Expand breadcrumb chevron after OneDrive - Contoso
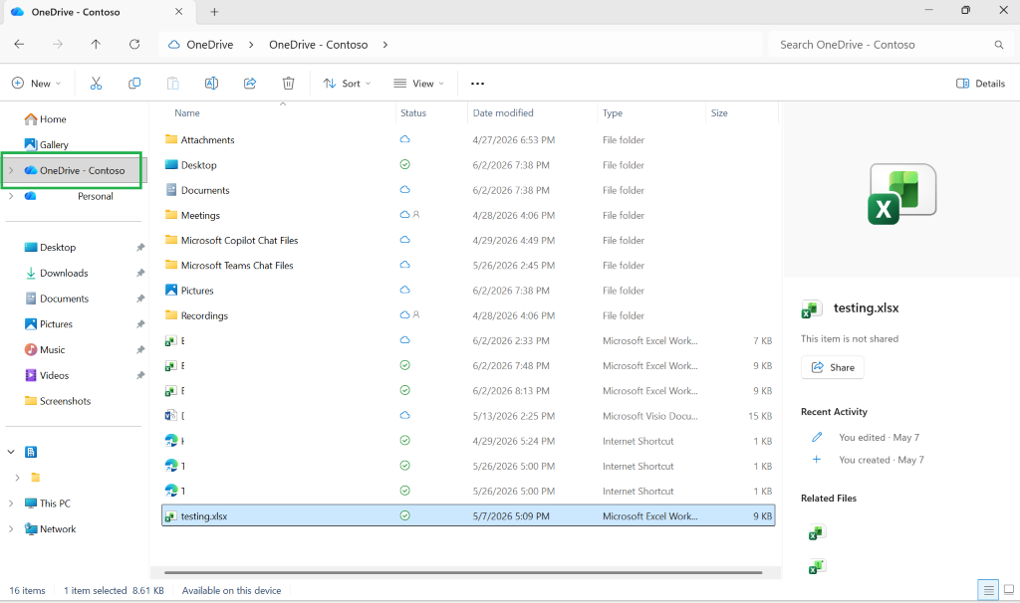 tap(385, 44)
